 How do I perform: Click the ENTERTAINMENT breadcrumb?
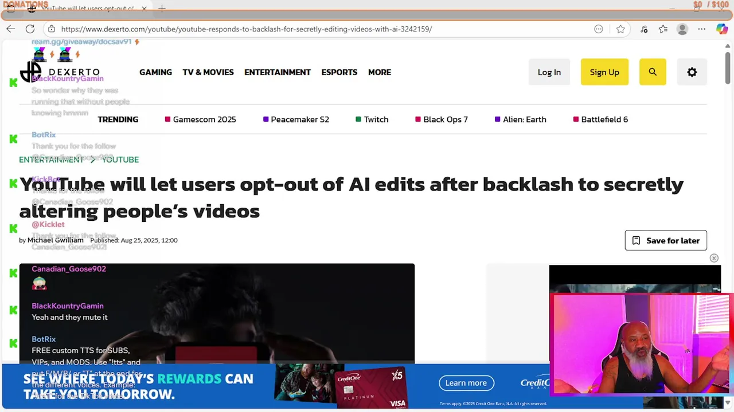tap(51, 160)
